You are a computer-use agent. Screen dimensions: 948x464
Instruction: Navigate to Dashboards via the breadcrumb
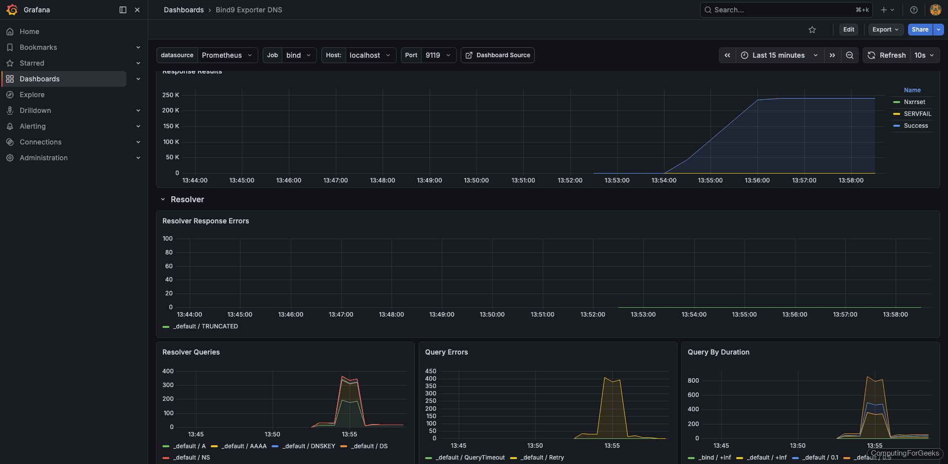(x=184, y=9)
